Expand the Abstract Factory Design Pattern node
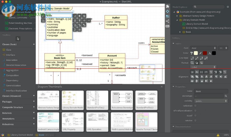The height and width of the screenshot is (137, 231). coord(177,16)
